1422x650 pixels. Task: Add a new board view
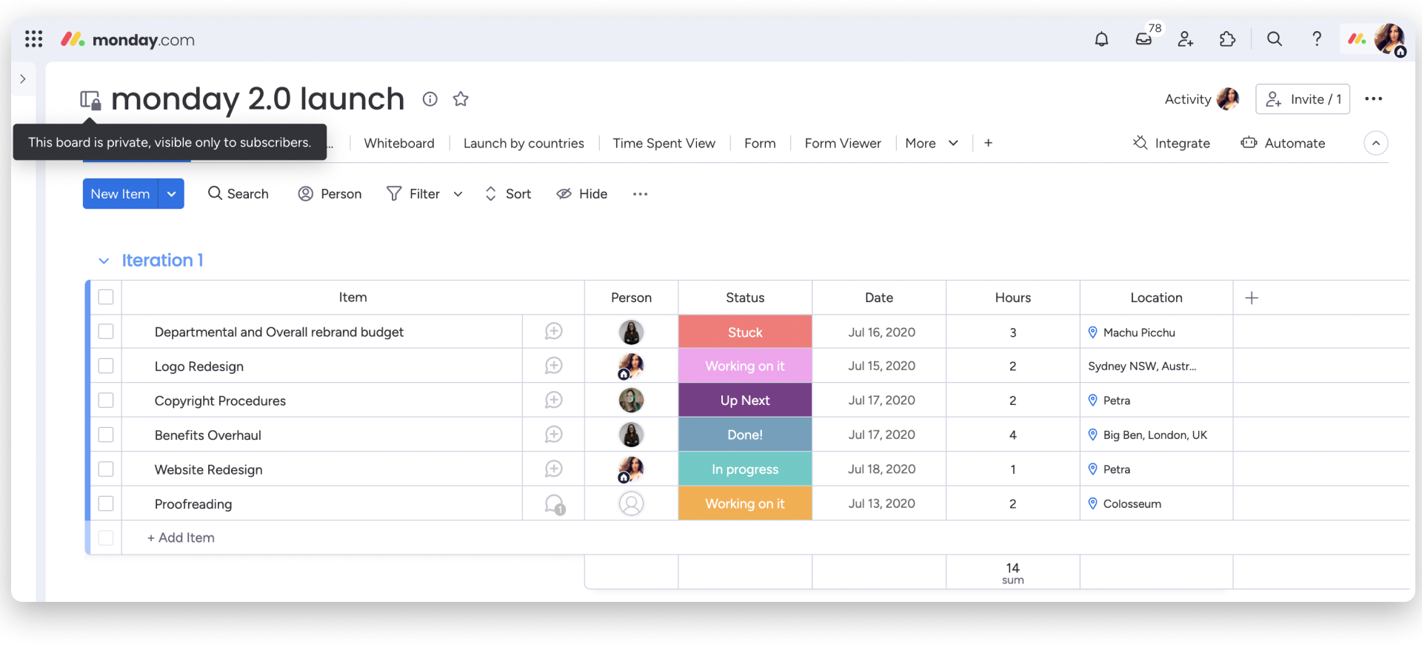988,143
